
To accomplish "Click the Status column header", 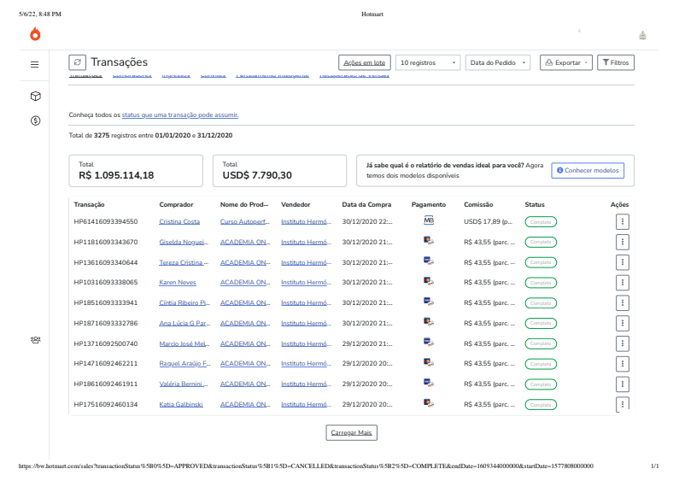I will [x=535, y=204].
